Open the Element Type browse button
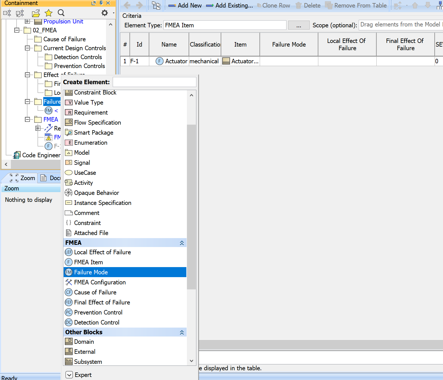This screenshot has width=443, height=380. 299,25
